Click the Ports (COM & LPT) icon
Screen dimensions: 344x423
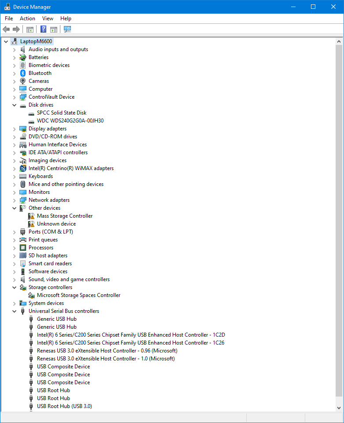tap(23, 232)
